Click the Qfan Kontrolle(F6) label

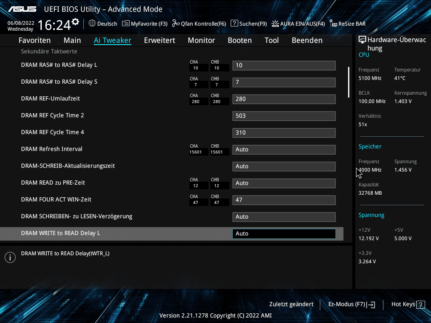[203, 24]
